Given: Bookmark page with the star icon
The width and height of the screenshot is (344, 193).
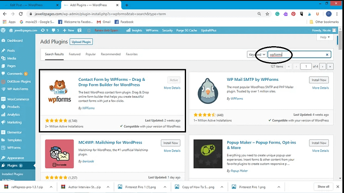Looking at the screenshot, I should [x=267, y=14].
